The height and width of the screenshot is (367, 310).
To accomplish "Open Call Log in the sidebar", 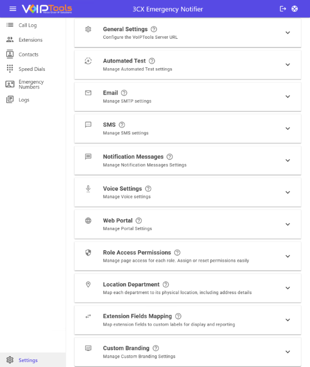I will click(x=28, y=25).
